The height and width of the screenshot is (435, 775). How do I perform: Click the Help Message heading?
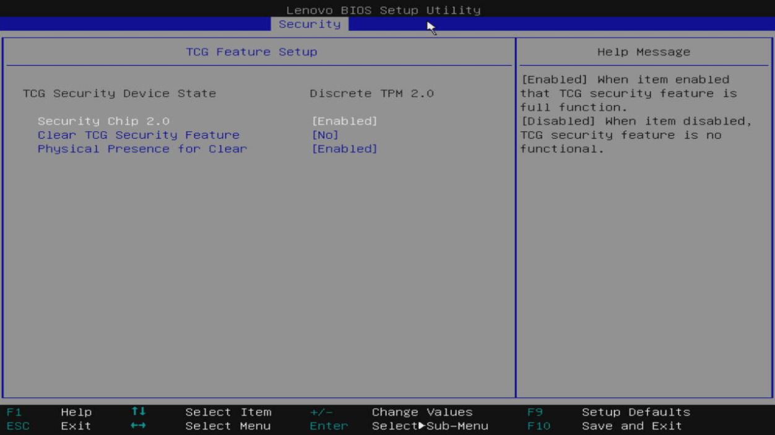click(x=644, y=52)
